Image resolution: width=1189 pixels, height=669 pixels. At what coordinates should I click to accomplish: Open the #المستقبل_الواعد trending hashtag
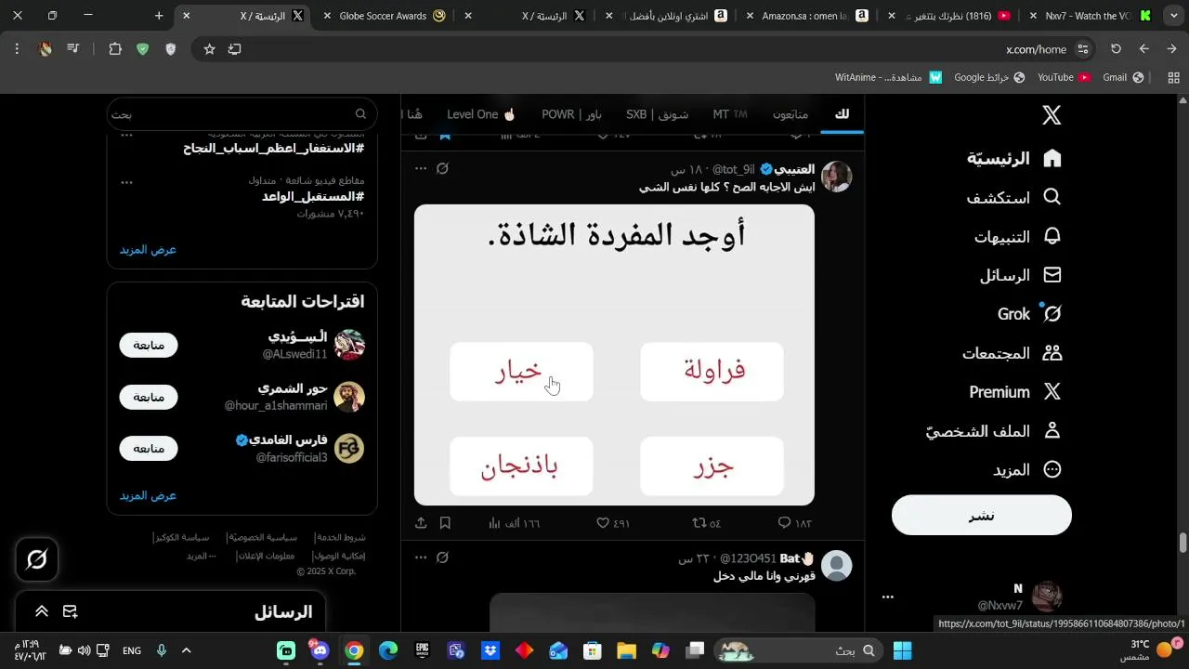313,196
